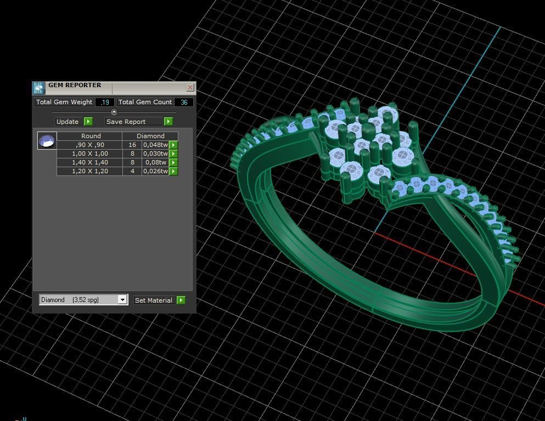Click the GEM REPORTER title text
545x421 pixels.
[x=75, y=85]
